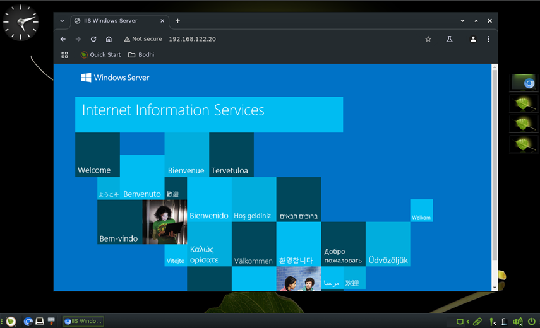Screen dimensions: 540x328
Task: Toggle the muted volume tray icon
Action: click(x=518, y=322)
